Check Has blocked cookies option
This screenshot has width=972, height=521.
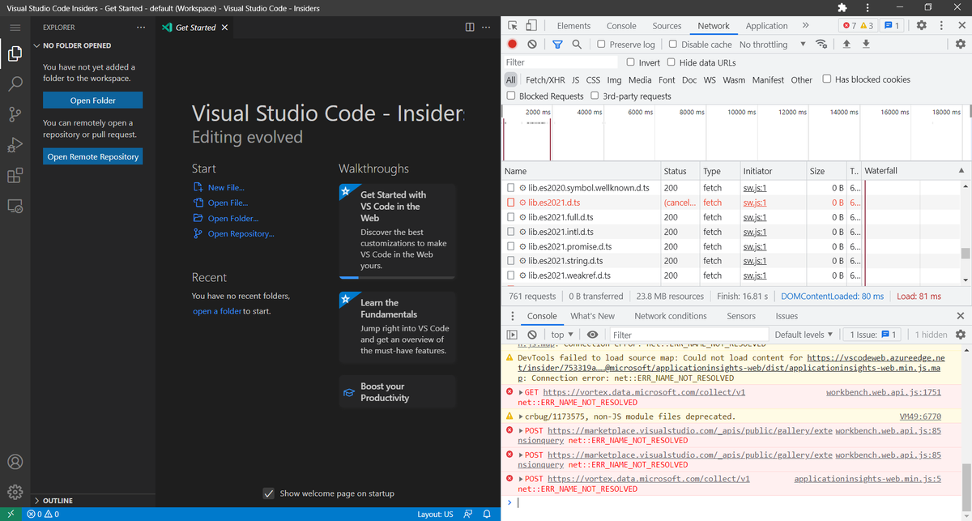pyautogui.click(x=827, y=79)
